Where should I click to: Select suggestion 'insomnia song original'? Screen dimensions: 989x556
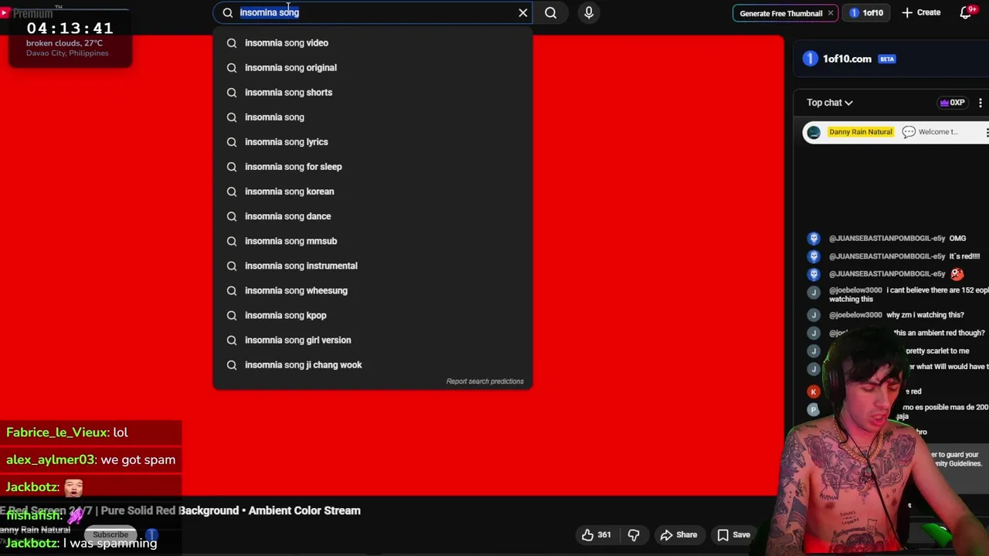[372, 68]
